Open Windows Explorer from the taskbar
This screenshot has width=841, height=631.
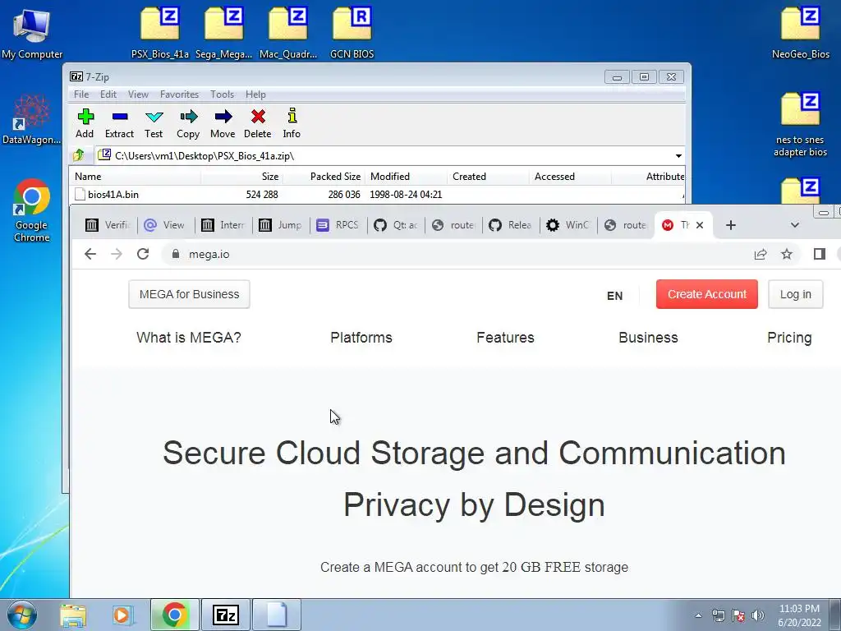pos(73,615)
